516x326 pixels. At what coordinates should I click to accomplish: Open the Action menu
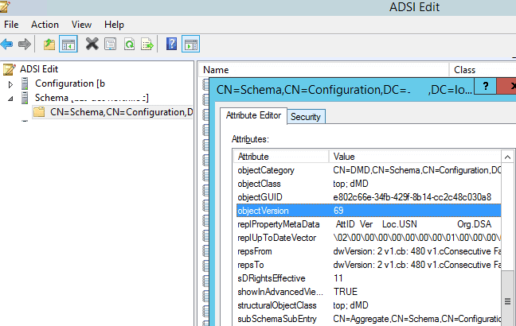[x=45, y=25]
